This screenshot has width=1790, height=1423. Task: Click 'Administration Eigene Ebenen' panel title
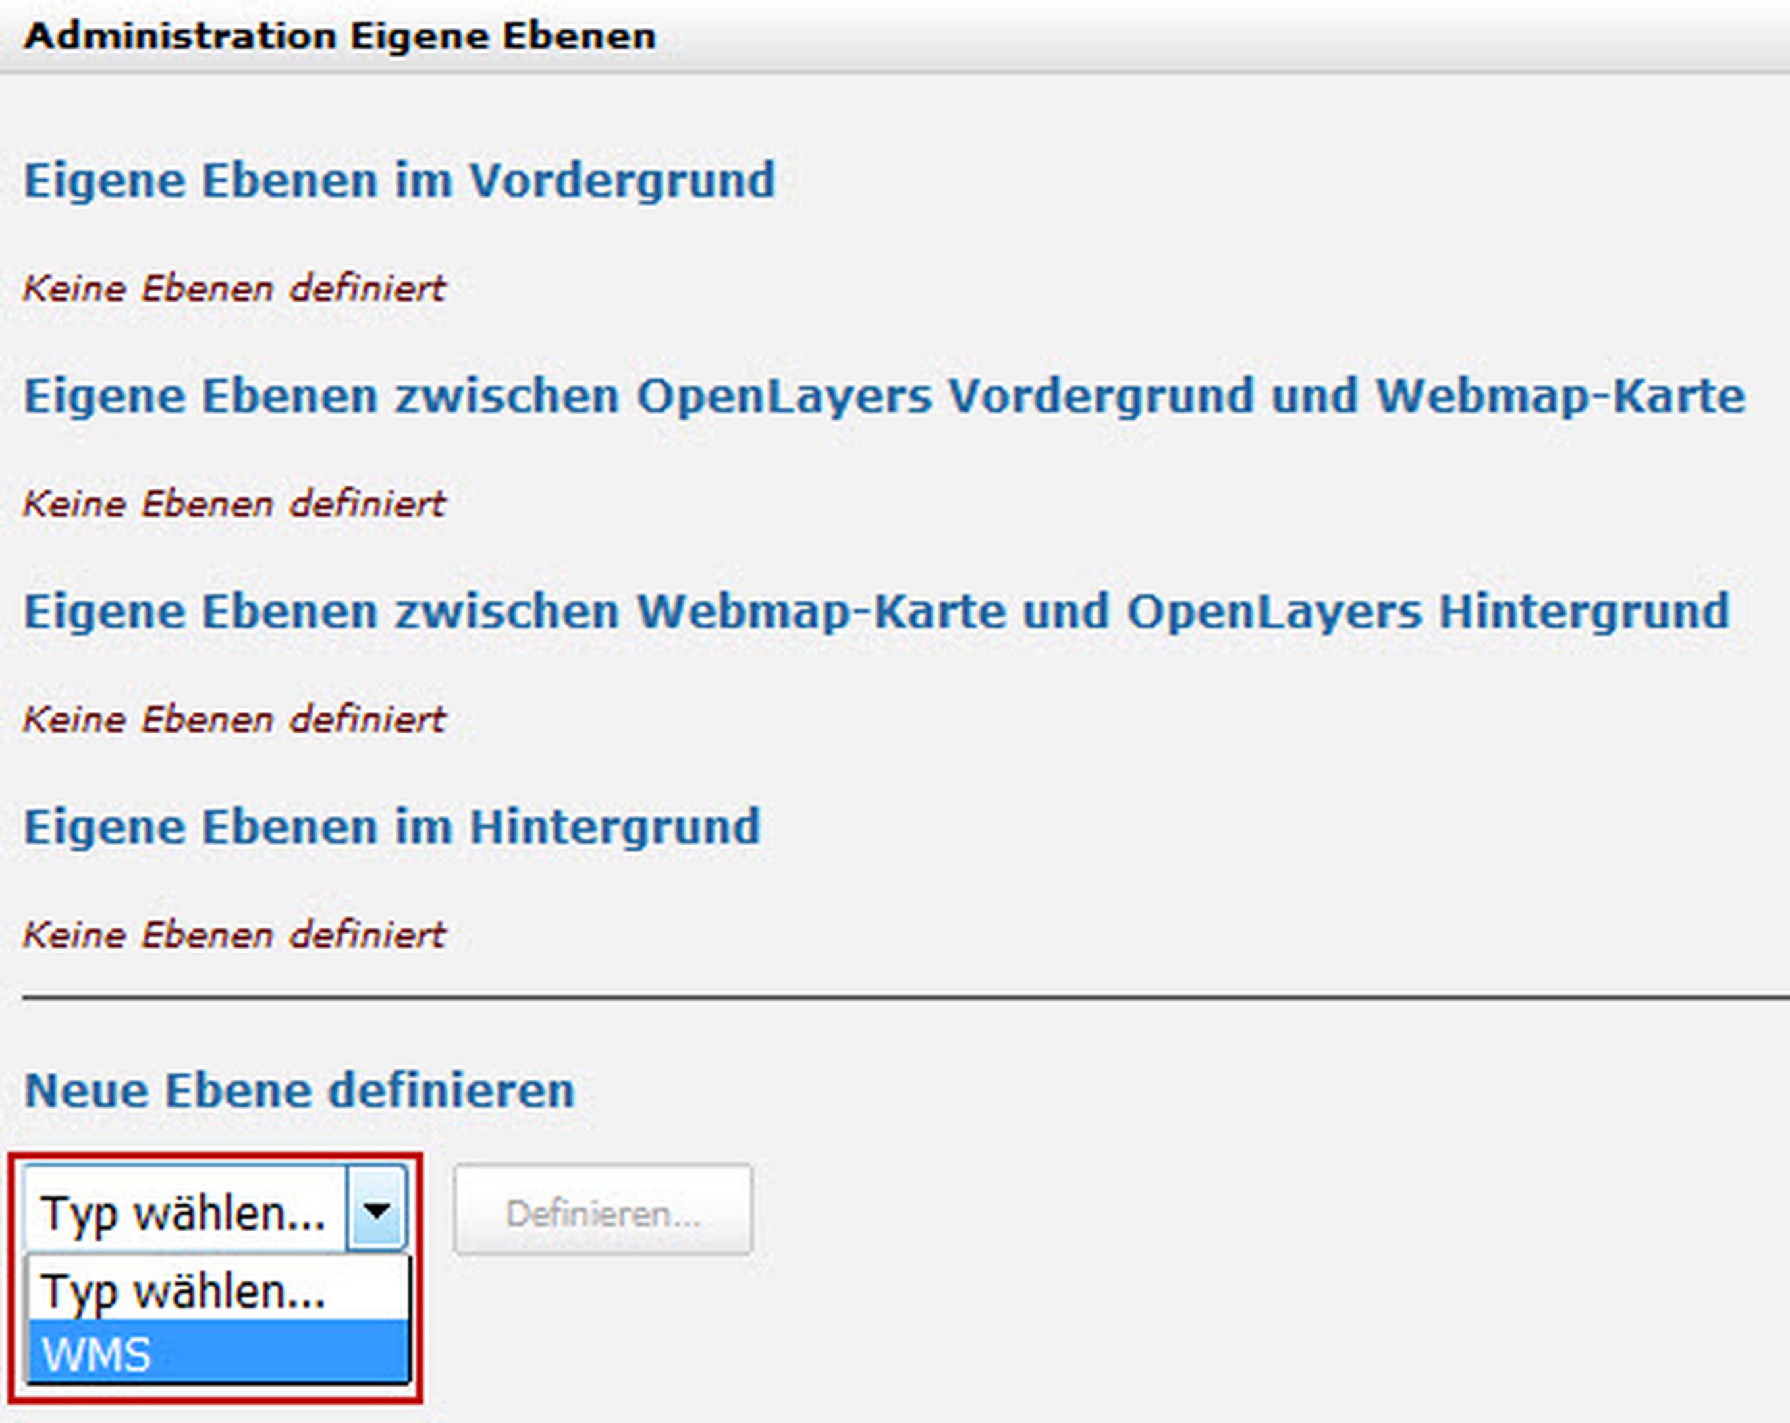click(340, 36)
